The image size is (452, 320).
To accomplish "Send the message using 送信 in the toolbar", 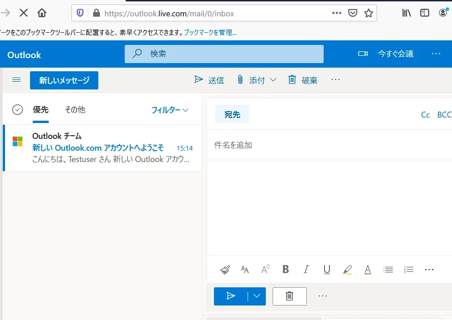I will click(209, 80).
